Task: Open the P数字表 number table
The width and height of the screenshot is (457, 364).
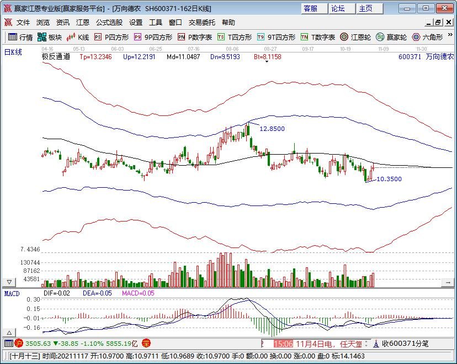Action: [195, 37]
